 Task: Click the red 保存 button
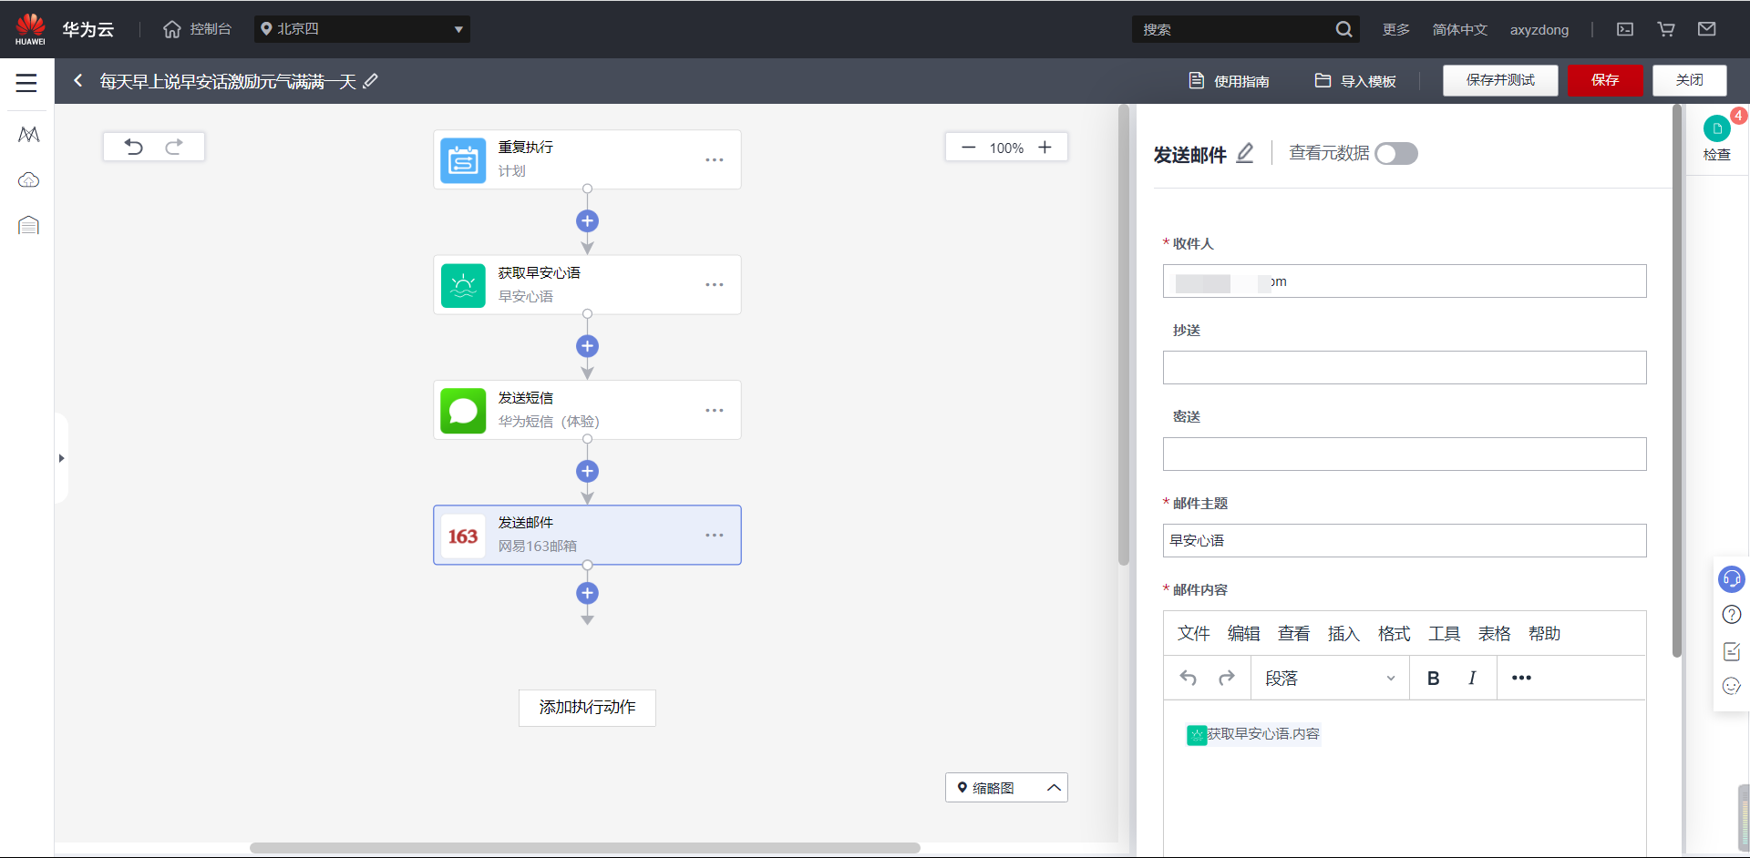(x=1605, y=80)
